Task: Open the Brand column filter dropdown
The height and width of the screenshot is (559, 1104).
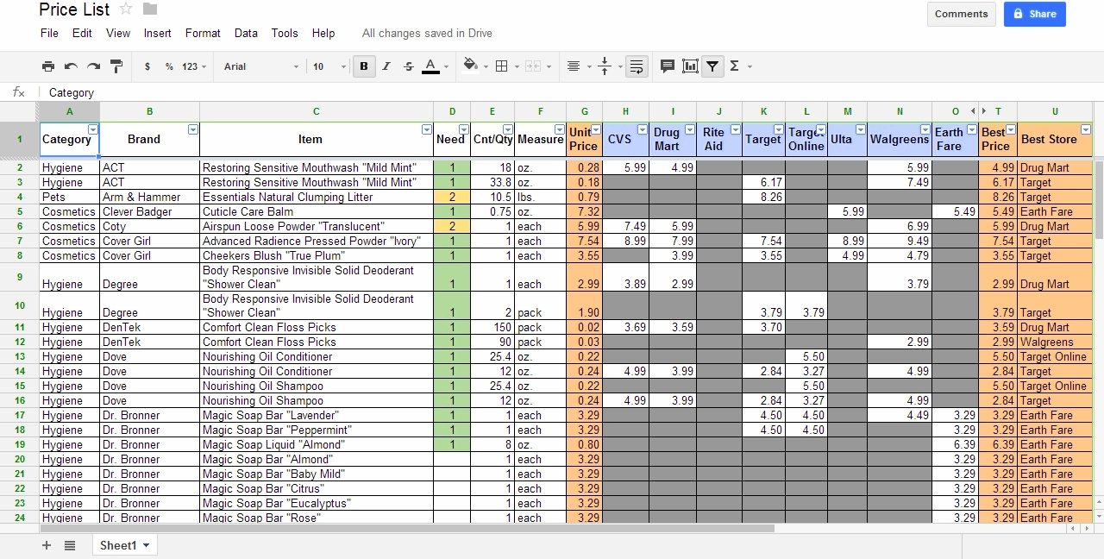Action: [x=193, y=129]
